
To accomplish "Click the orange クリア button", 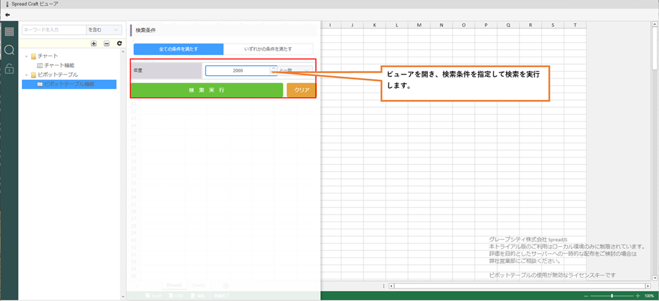I will pyautogui.click(x=301, y=90).
